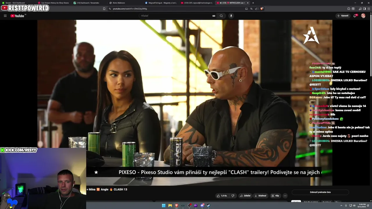Start voice search with microphone icon
372x209 pixels.
(231, 16)
